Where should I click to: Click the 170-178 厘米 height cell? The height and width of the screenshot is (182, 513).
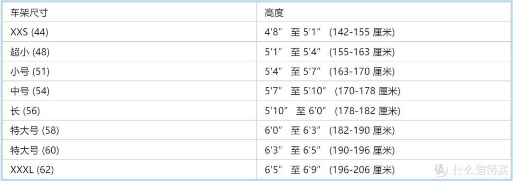coord(383,91)
